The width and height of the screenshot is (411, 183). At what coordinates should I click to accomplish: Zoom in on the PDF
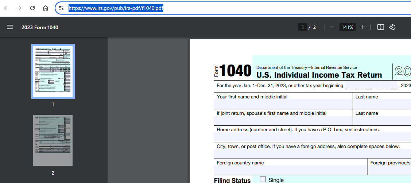(x=363, y=27)
